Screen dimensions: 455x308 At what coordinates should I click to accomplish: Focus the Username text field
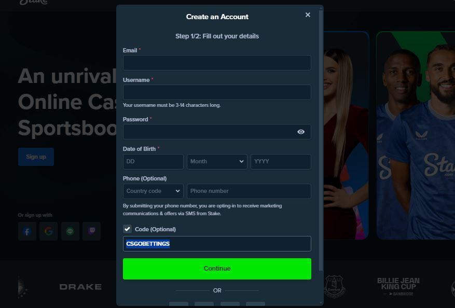point(217,92)
